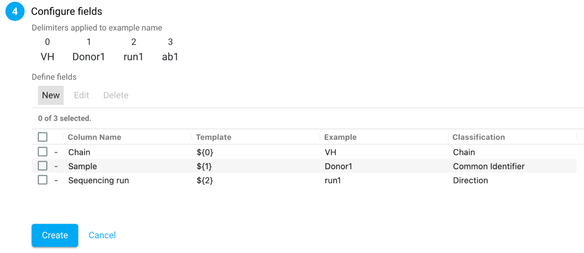Click the blue Create button
The image size is (584, 253).
tap(55, 235)
